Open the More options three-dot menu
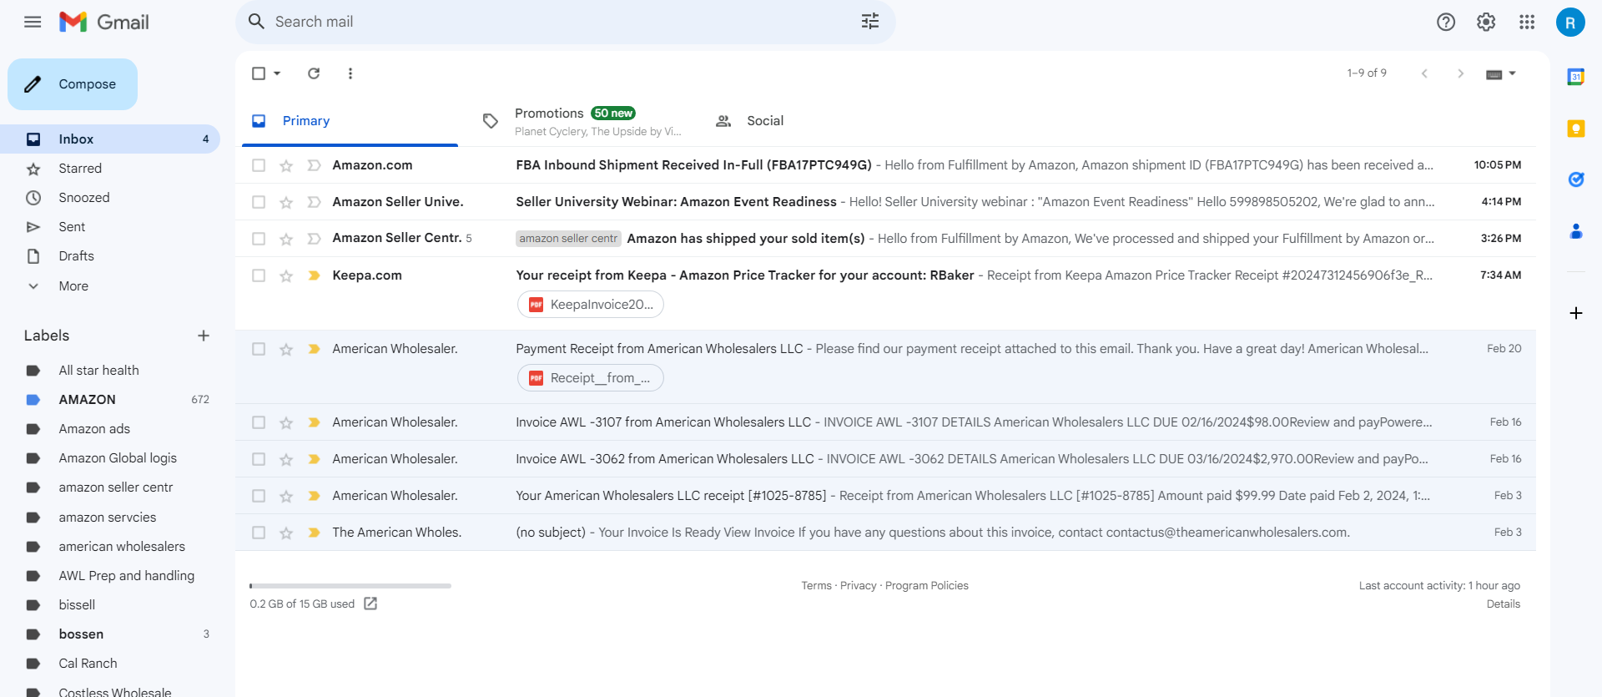This screenshot has height=697, width=1602. (x=350, y=73)
